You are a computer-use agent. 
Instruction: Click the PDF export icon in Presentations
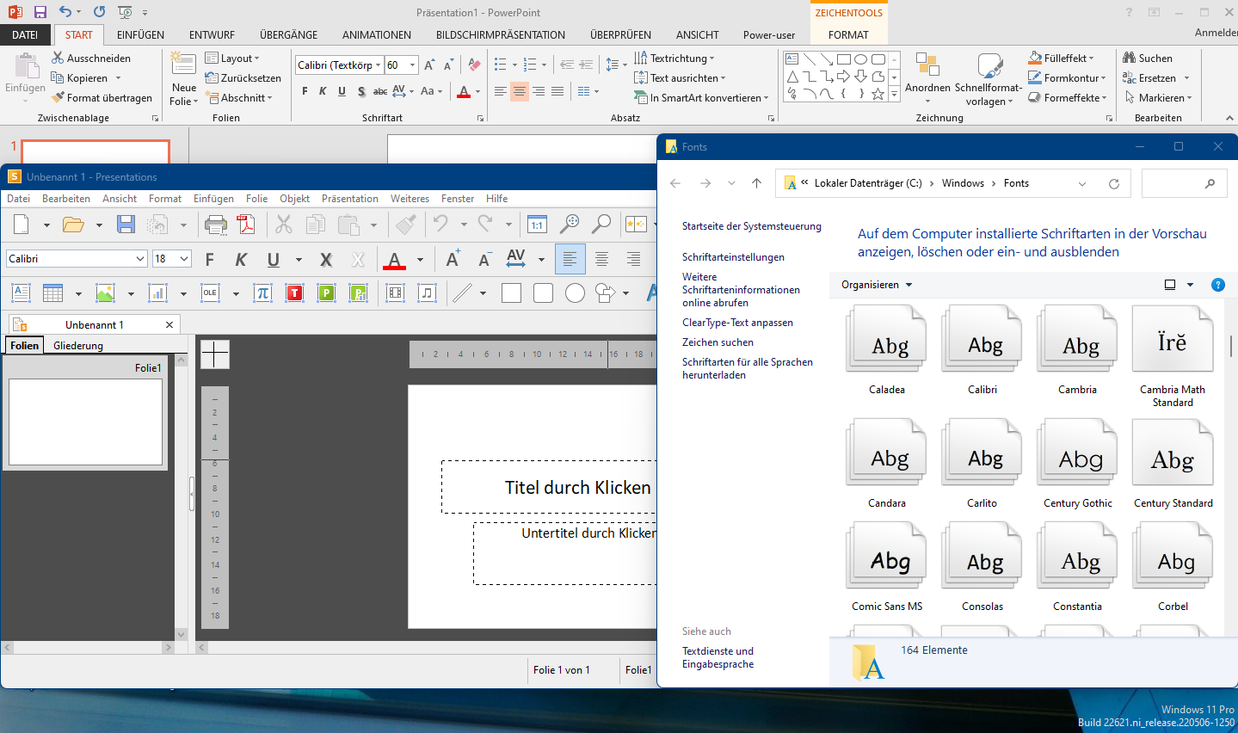point(247,225)
